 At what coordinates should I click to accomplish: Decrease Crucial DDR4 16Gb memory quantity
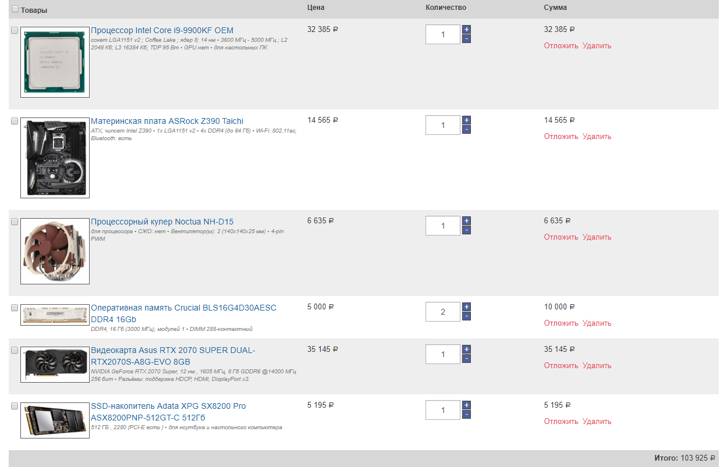[x=466, y=316]
